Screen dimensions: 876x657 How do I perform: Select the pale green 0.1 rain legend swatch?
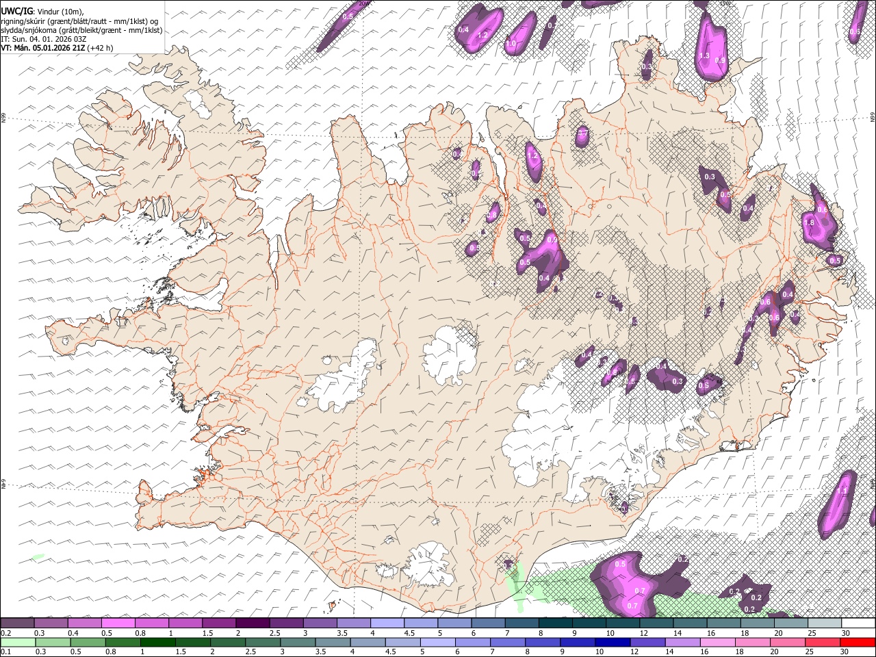[17, 643]
